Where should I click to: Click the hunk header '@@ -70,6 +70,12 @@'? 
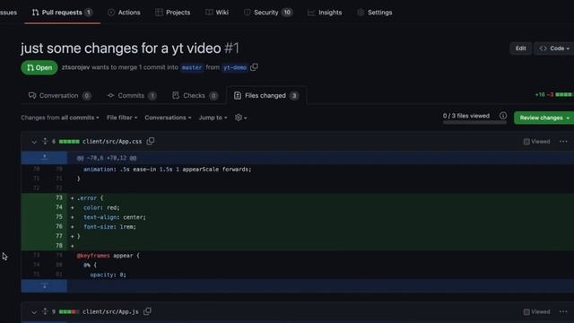107,158
